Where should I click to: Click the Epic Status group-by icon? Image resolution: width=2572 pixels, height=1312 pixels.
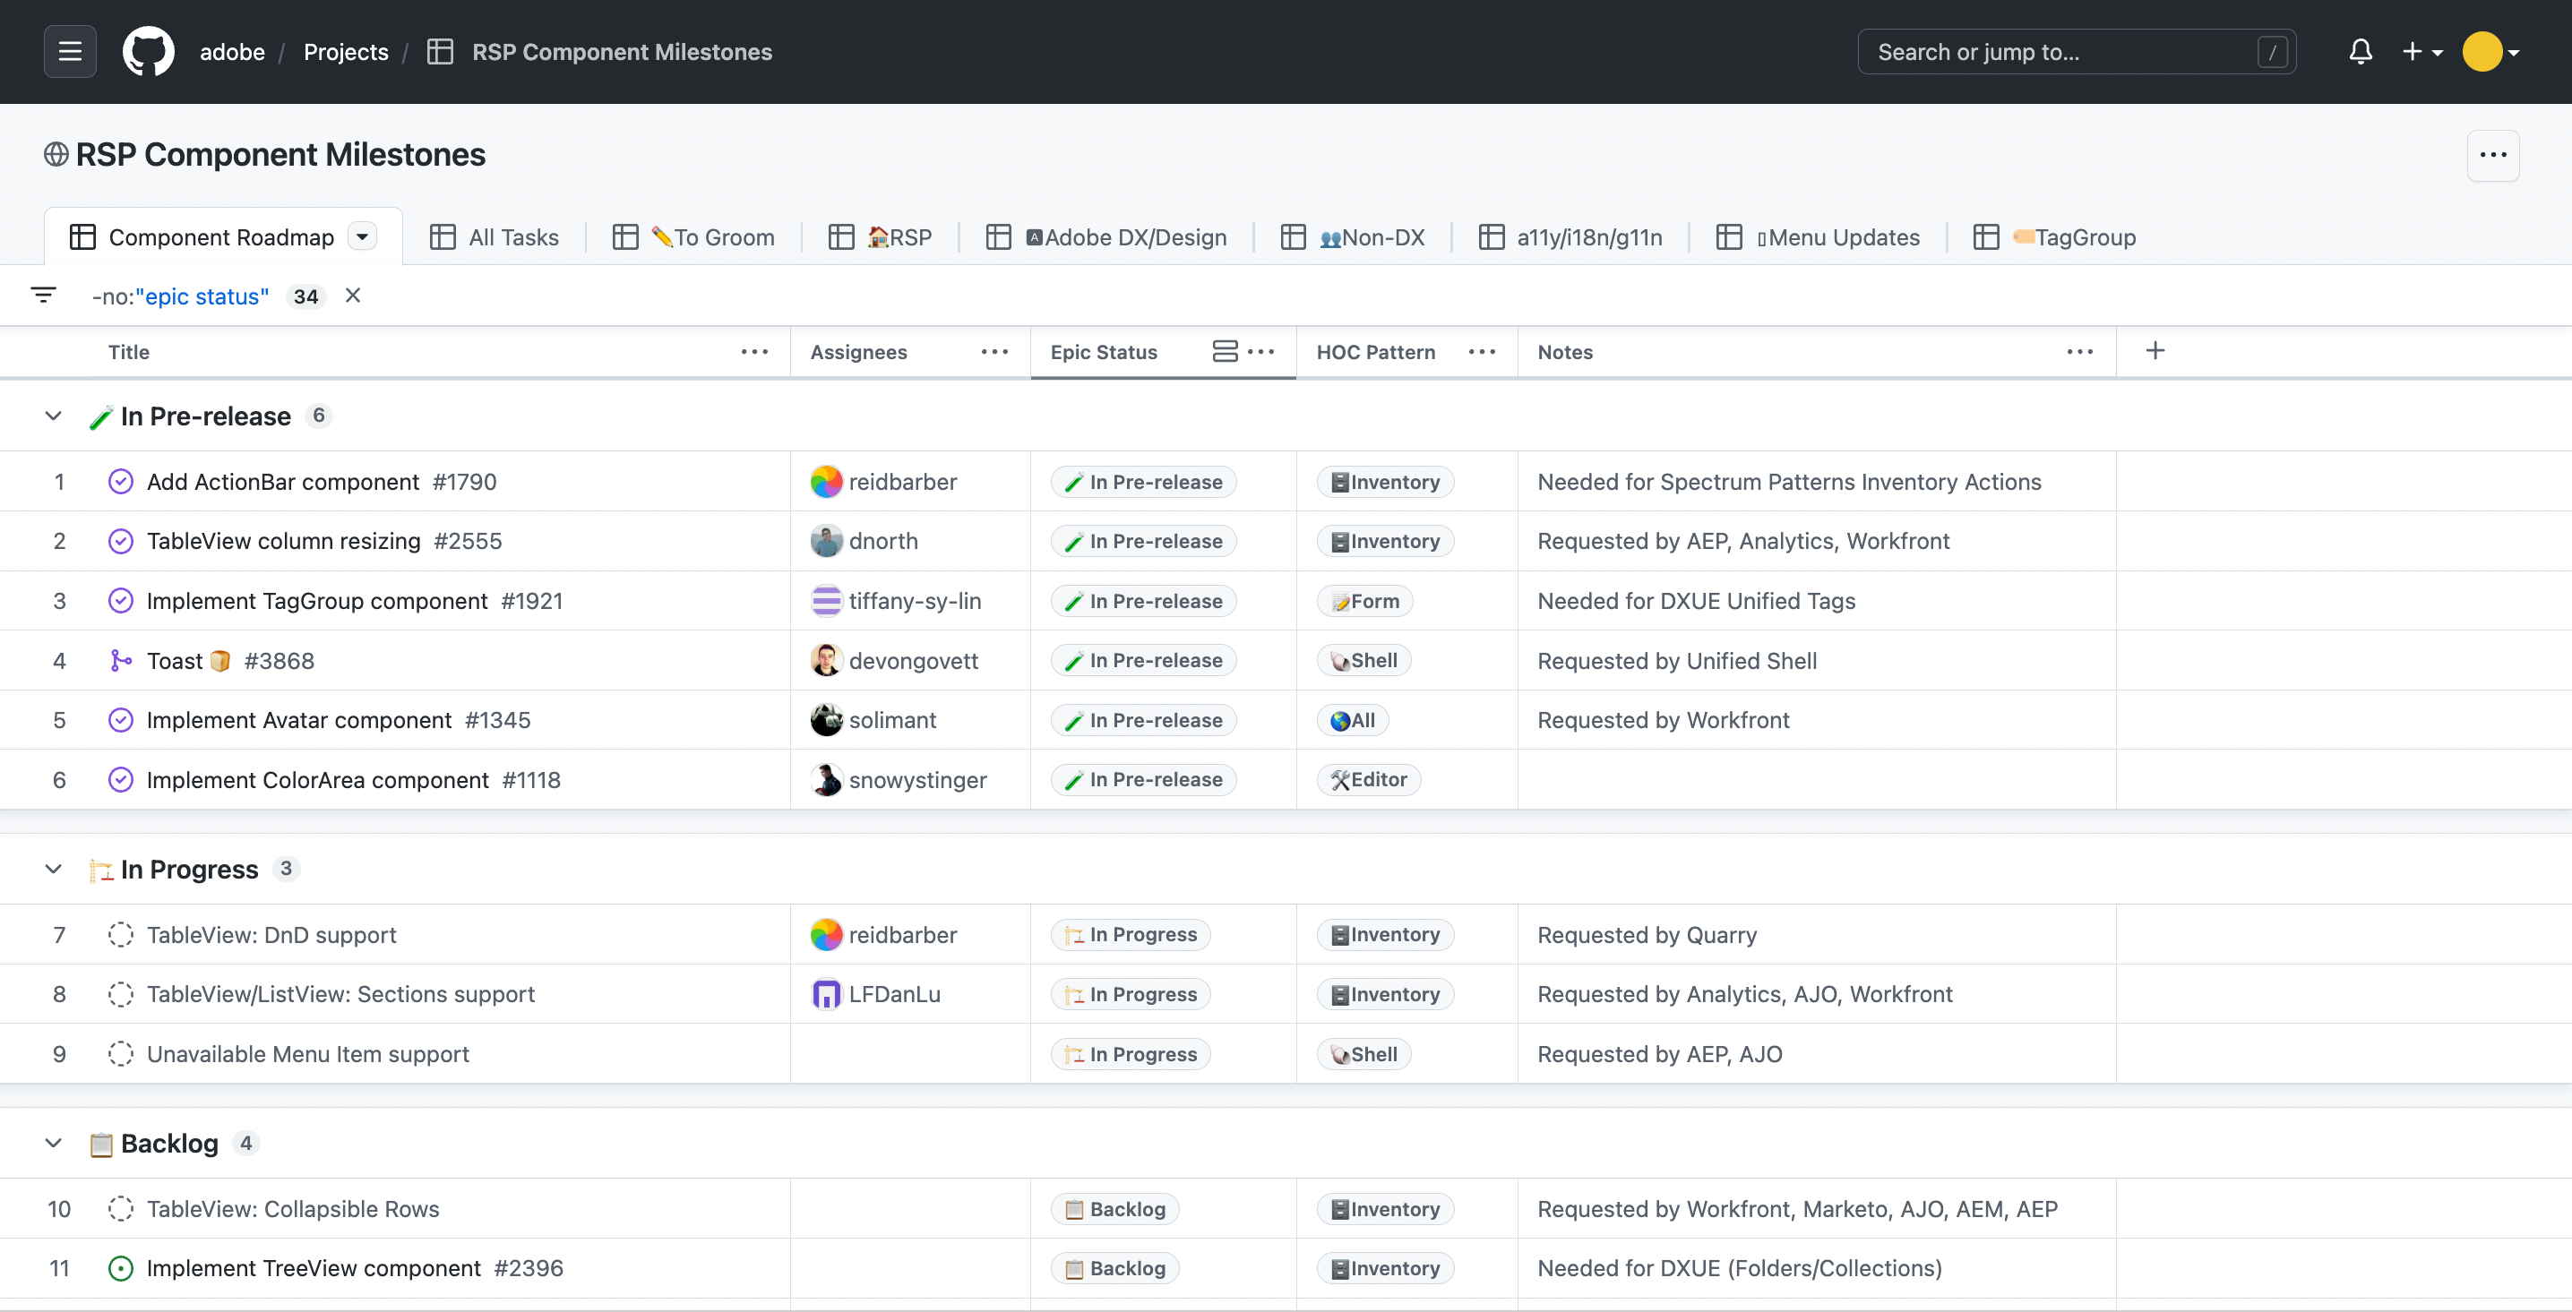click(x=1226, y=351)
